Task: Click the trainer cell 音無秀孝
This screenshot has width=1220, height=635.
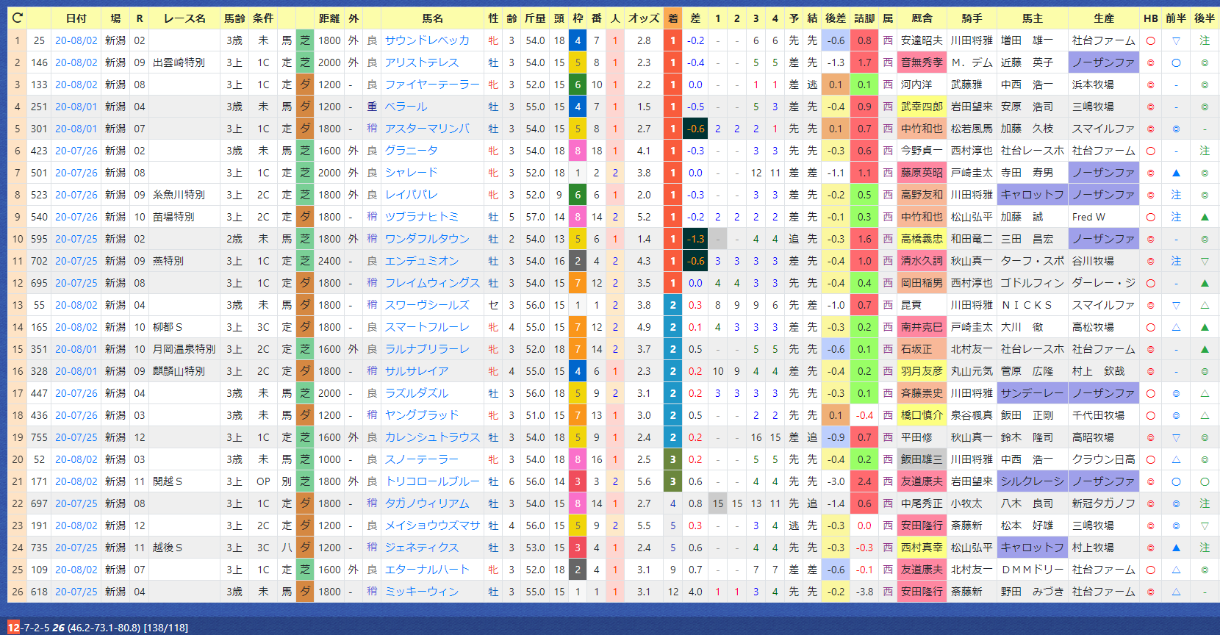Action: tap(922, 62)
